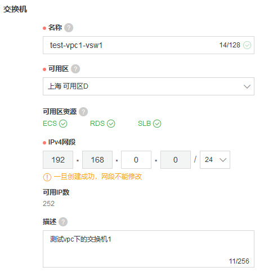Viewport: 264px width, 276px height.
Task: Click the question mark next to 描述
Action: click(x=63, y=222)
